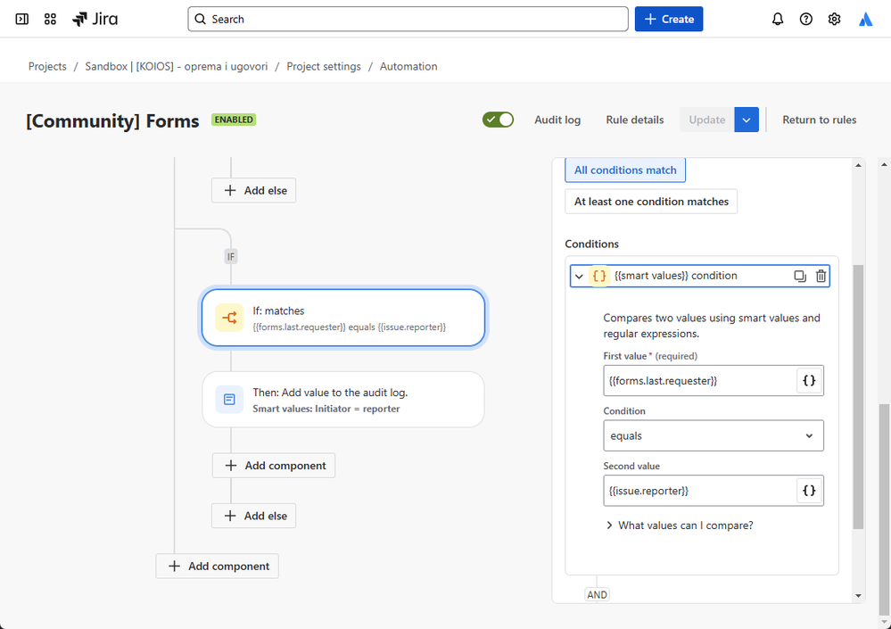Click the panel scroll up arrow
891x629 pixels.
coord(858,165)
